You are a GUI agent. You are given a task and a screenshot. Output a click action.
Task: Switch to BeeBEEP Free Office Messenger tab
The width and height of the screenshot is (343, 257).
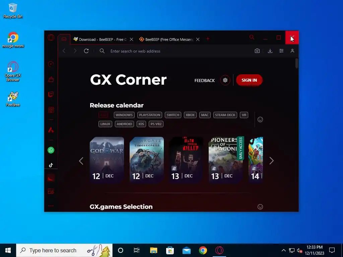tap(169, 39)
